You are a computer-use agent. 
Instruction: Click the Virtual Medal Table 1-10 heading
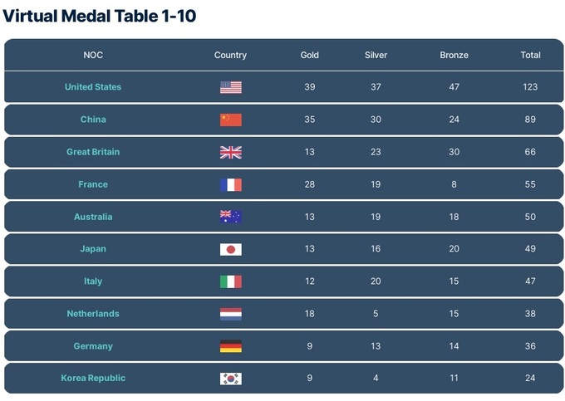99,16
